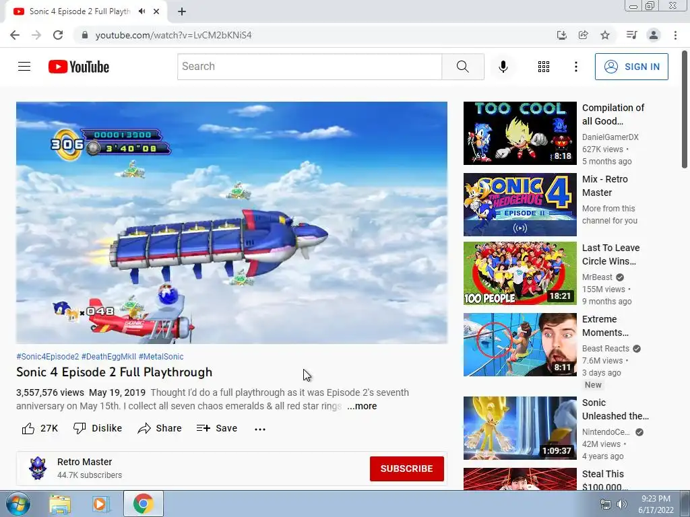
Task: Open Windows Start menu
Action: (18, 504)
